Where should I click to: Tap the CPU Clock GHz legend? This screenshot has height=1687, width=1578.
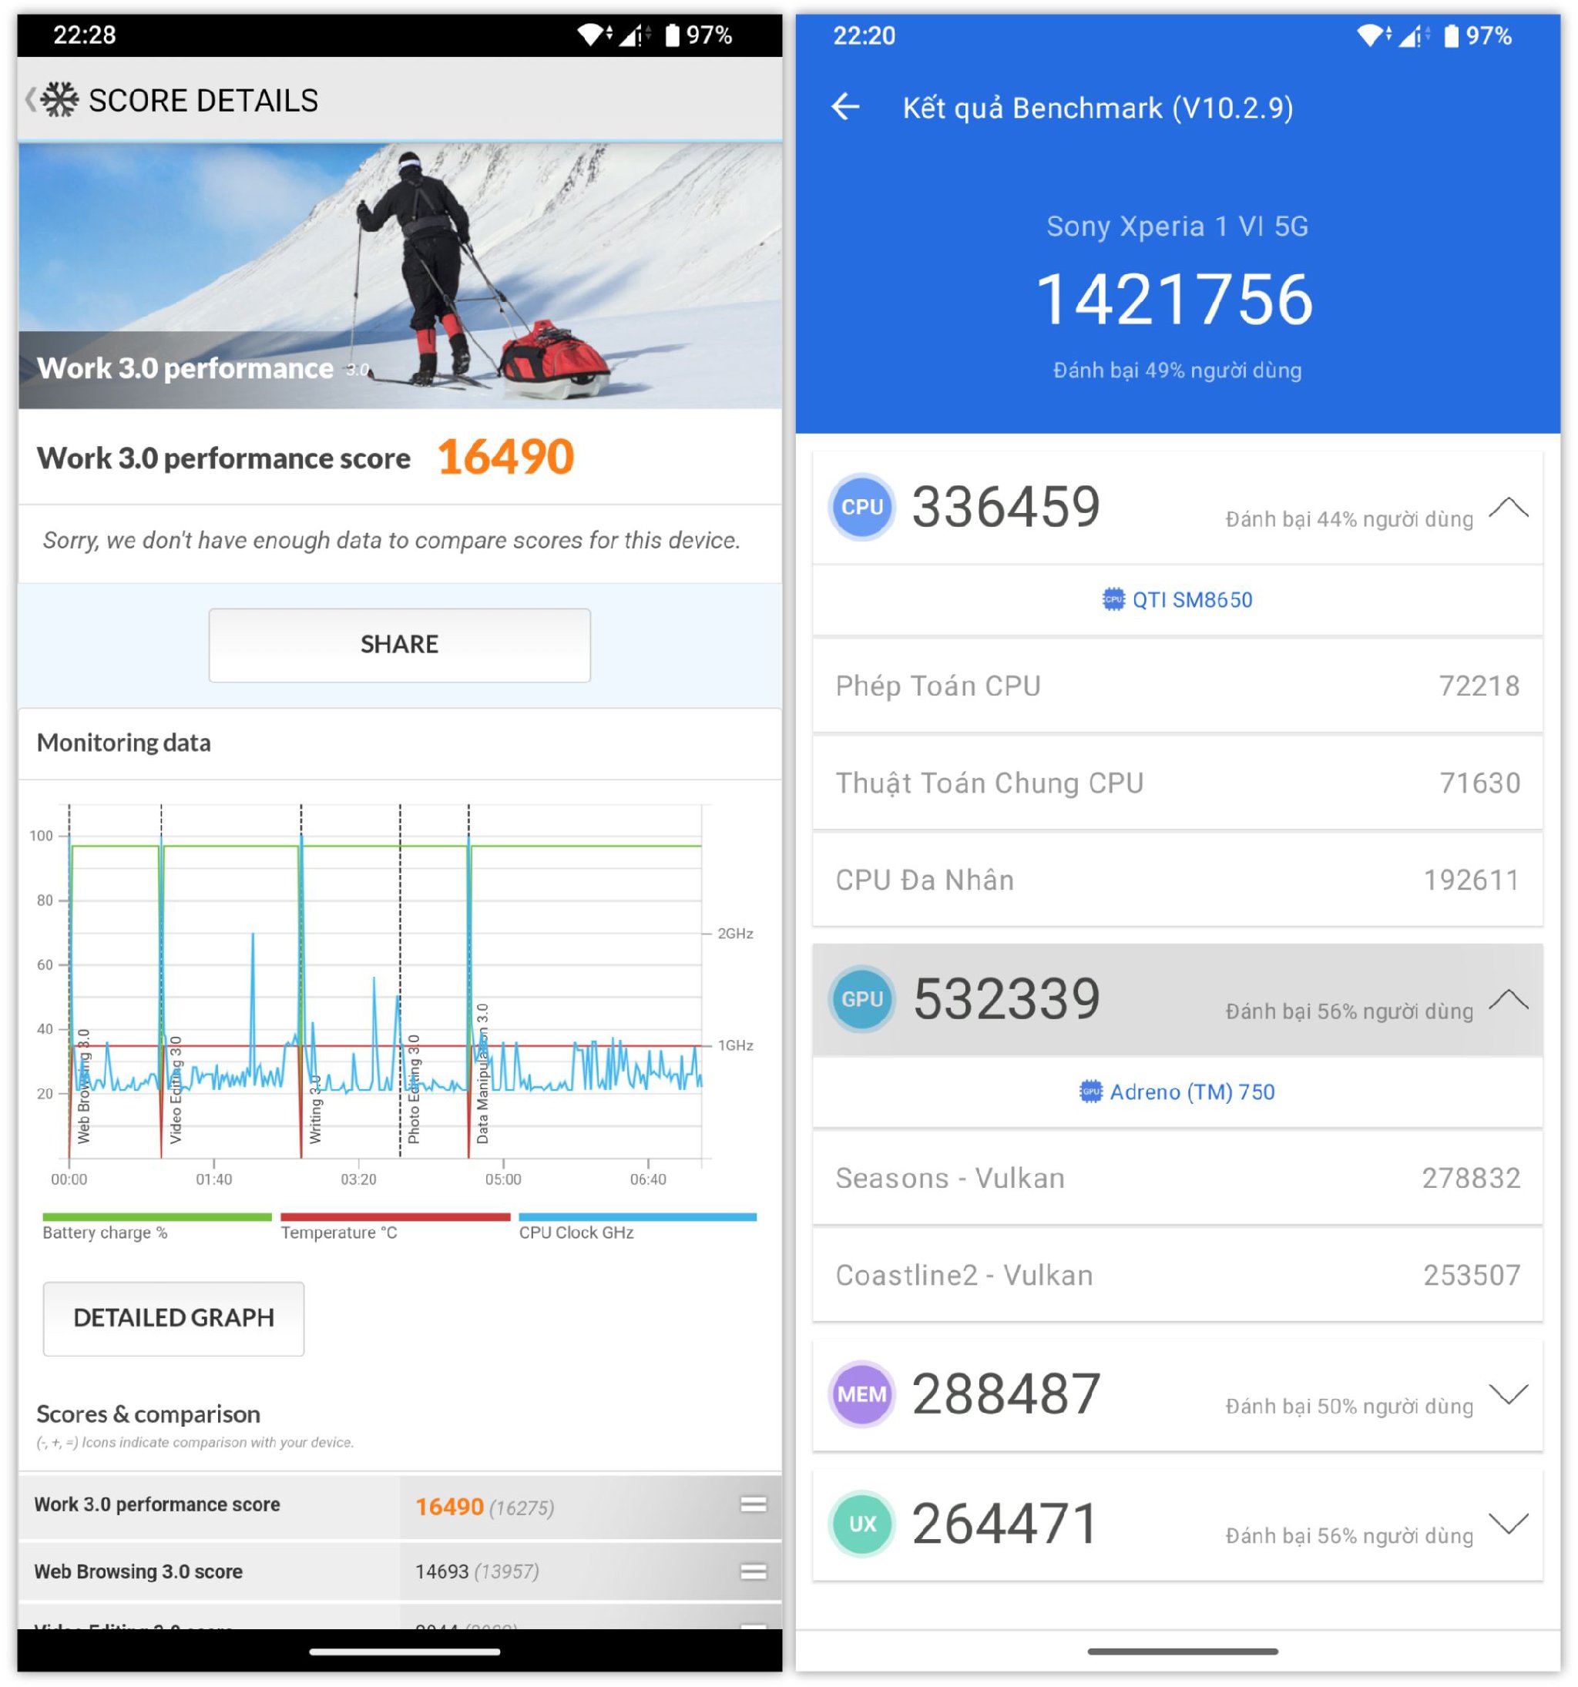[636, 1227]
